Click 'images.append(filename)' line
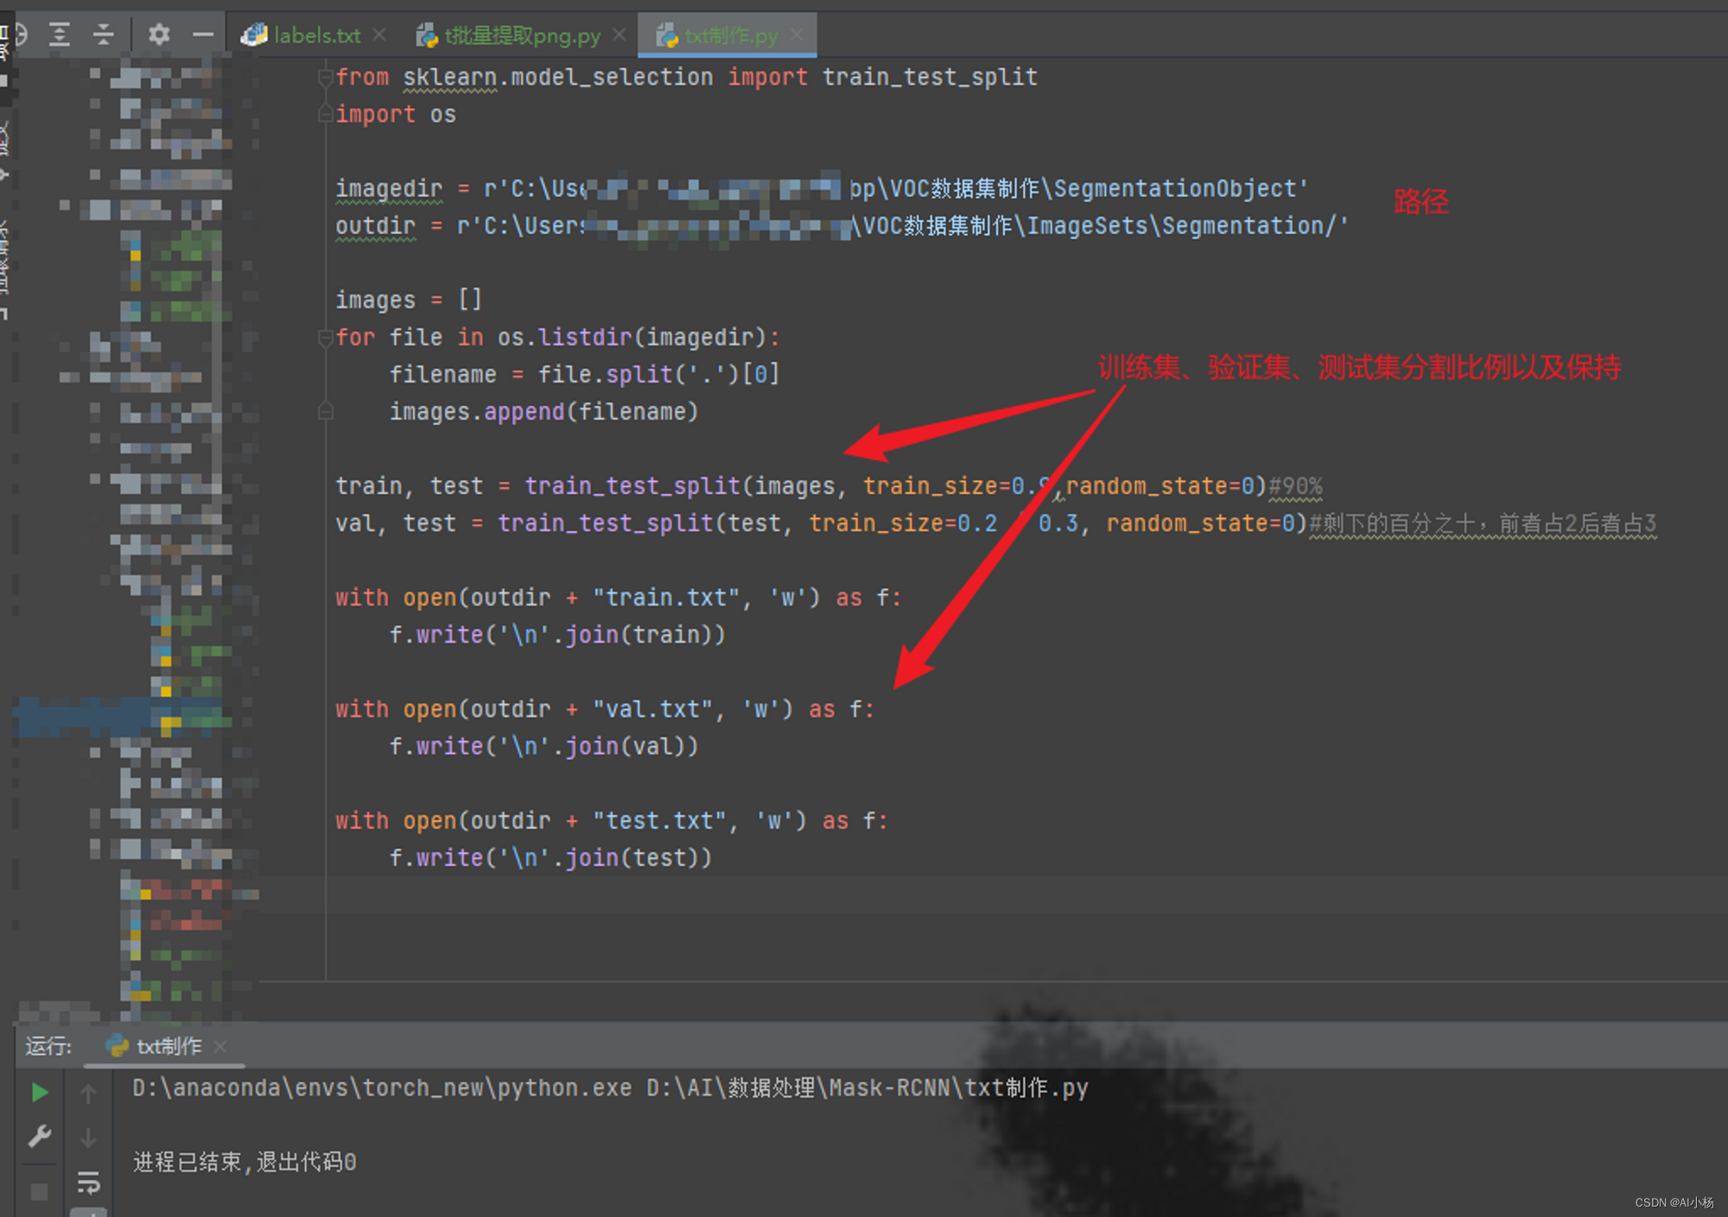This screenshot has width=1728, height=1217. [543, 411]
